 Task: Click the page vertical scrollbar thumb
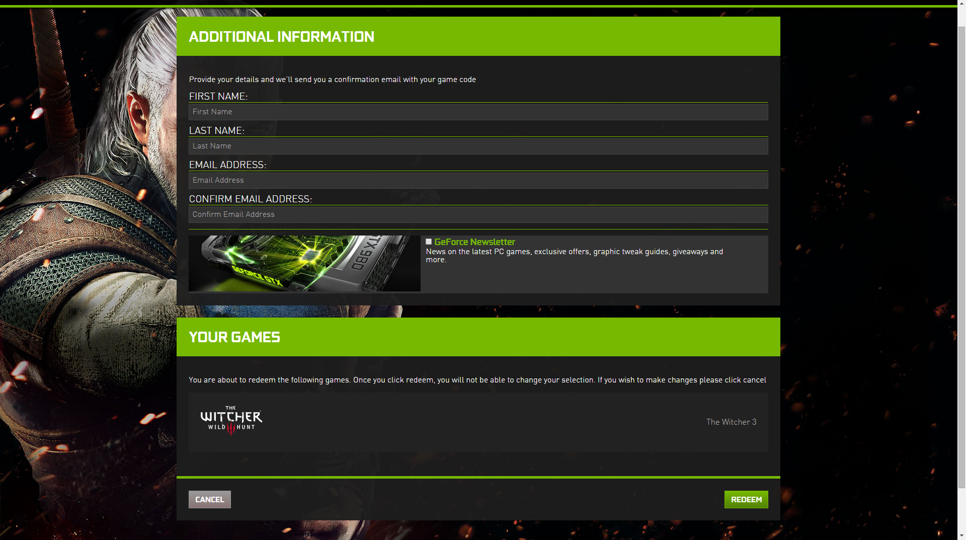[961, 257]
